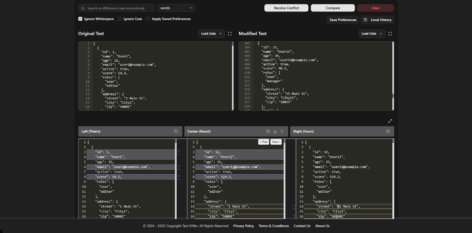The width and height of the screenshot is (472, 233).
Task: Click the Resolve Conflict button
Action: tap(286, 8)
